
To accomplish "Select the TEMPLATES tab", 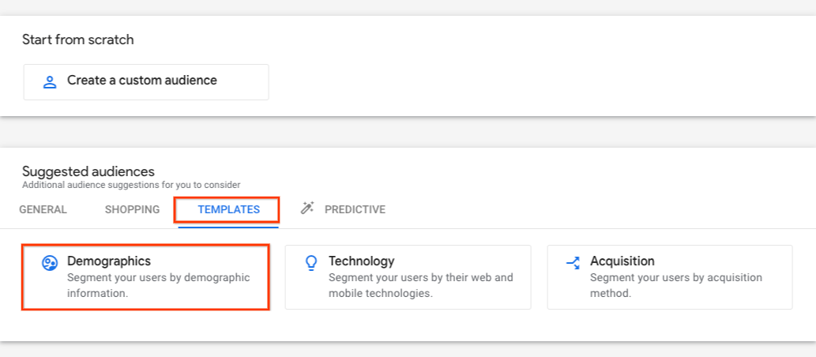I will (x=228, y=210).
